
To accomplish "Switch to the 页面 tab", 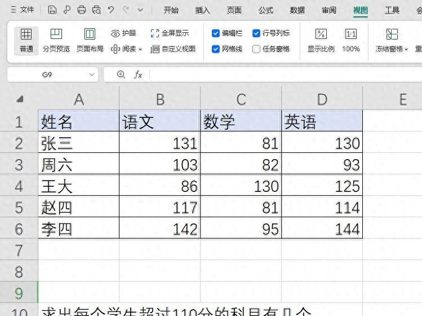I will 234,10.
